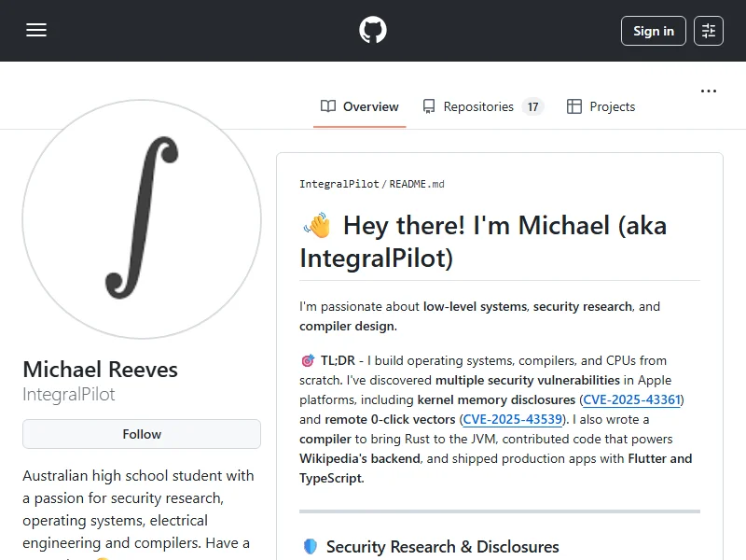Click IntegralPilot in README breadcrumb path
746x560 pixels.
[x=339, y=184]
